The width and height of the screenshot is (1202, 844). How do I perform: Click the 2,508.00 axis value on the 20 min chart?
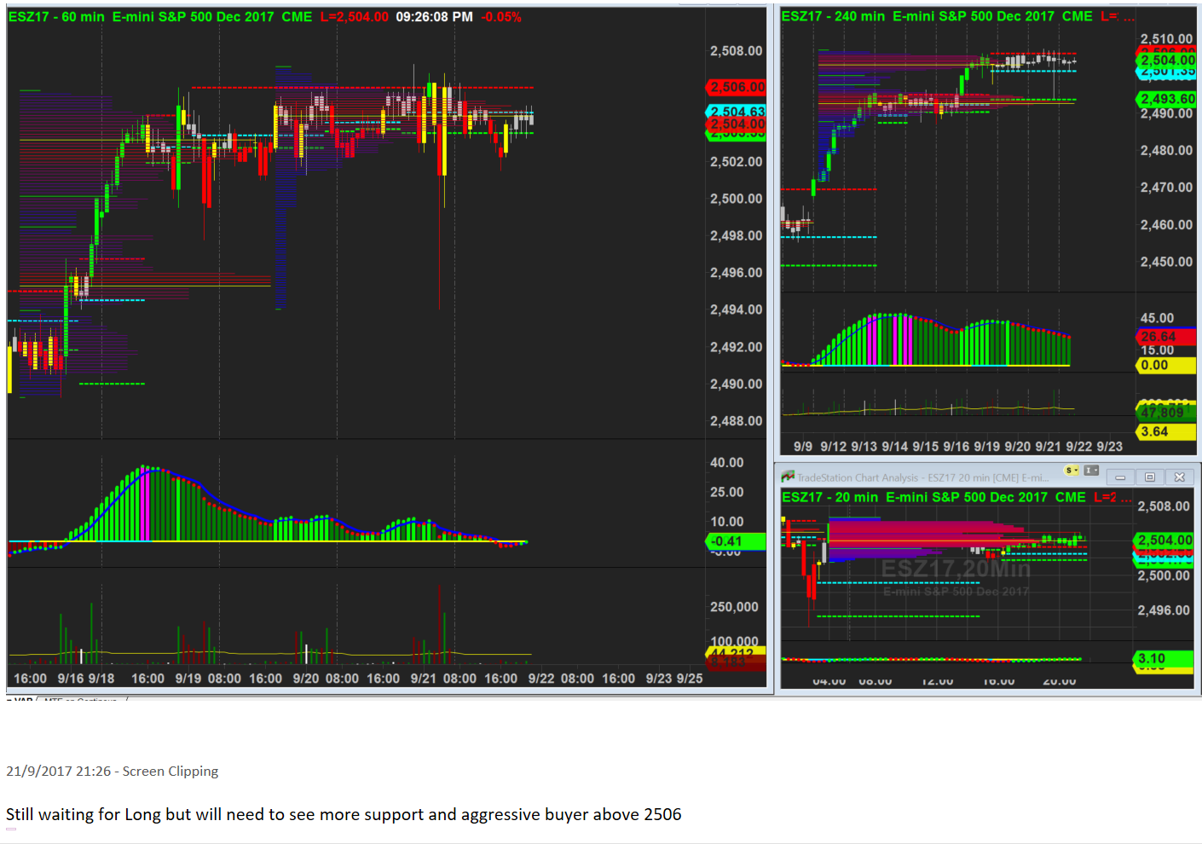[x=1164, y=506]
